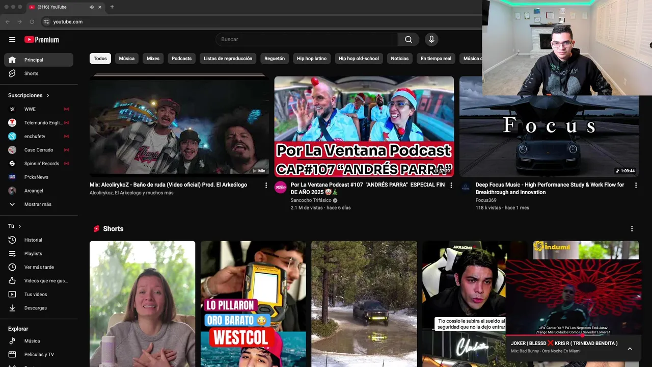Open Ver más tarde list
Image resolution: width=652 pixels, height=367 pixels.
[39, 267]
